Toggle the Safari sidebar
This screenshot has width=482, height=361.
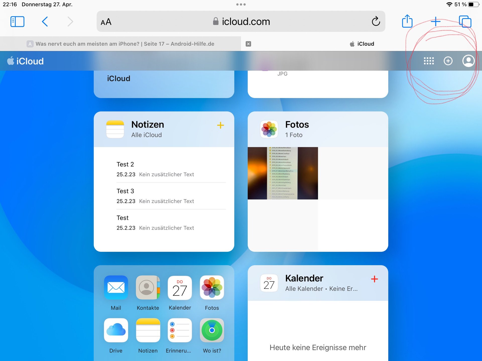coord(17,22)
